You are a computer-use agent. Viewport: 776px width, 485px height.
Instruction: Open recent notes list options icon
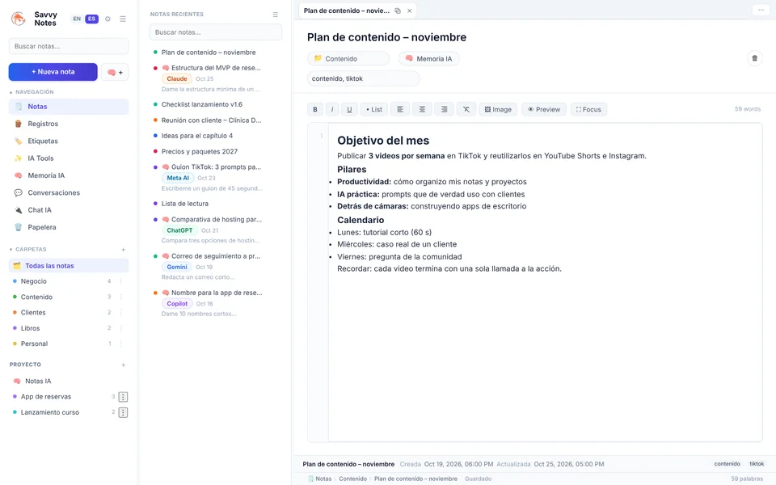coord(275,15)
